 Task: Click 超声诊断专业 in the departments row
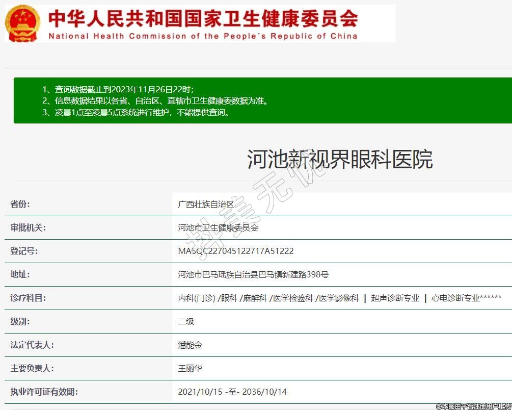[x=395, y=298]
